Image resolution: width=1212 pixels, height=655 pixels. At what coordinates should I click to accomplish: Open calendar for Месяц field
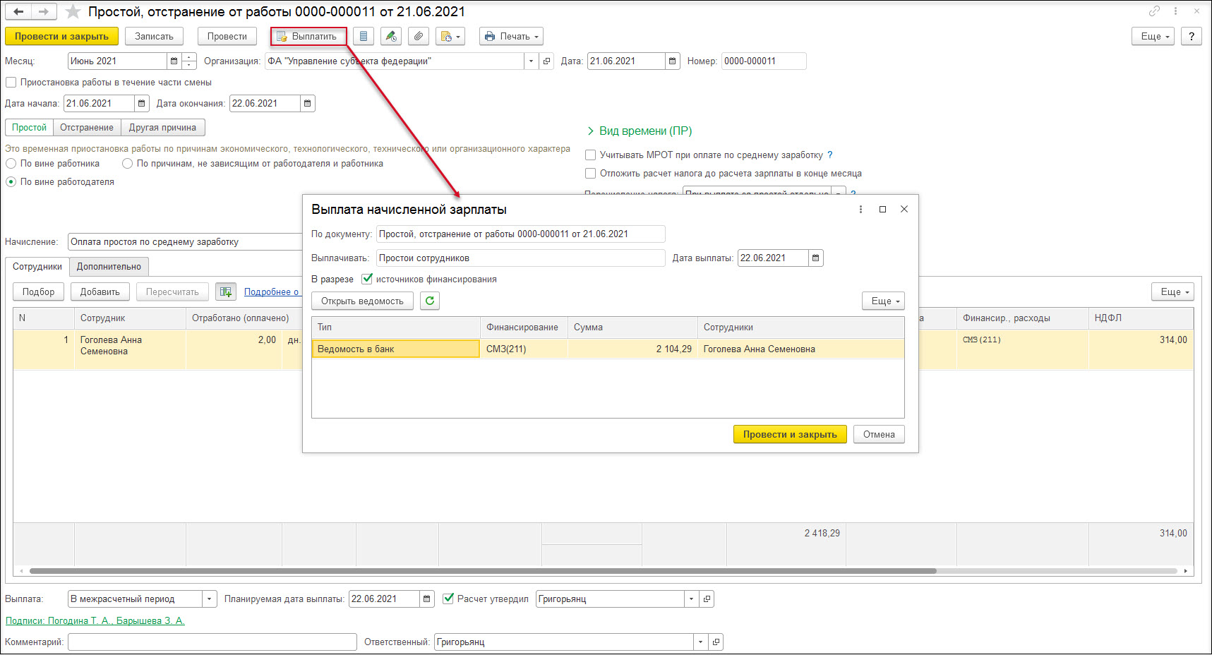point(174,61)
